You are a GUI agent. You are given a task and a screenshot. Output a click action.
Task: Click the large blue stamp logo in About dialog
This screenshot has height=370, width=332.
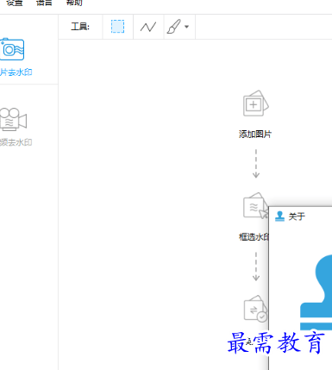pos(316,292)
